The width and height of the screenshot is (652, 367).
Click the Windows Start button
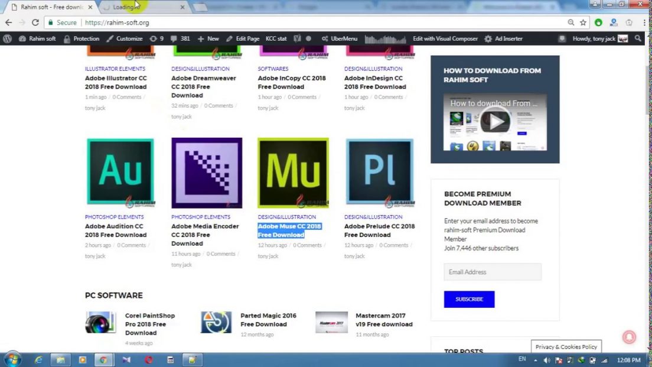pos(12,359)
